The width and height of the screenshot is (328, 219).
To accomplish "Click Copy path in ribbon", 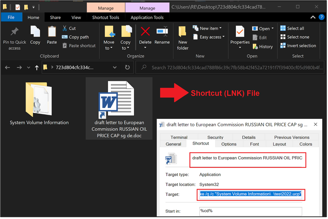I will tap(76, 37).
